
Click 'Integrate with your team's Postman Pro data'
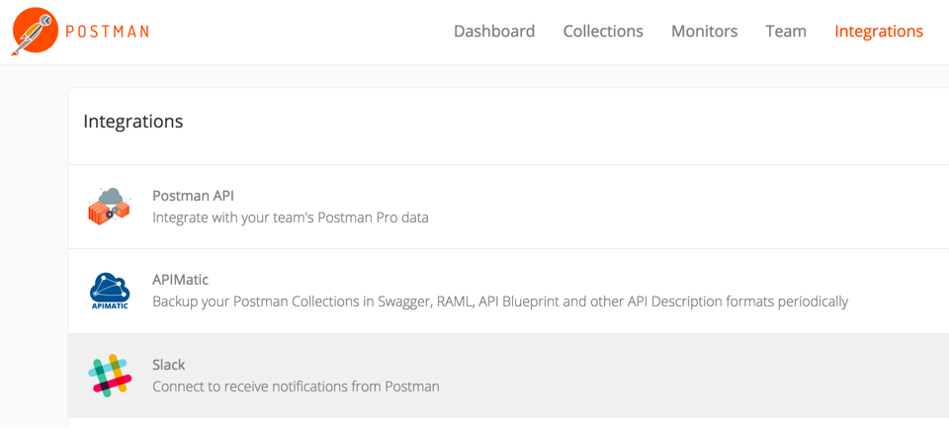click(x=291, y=217)
